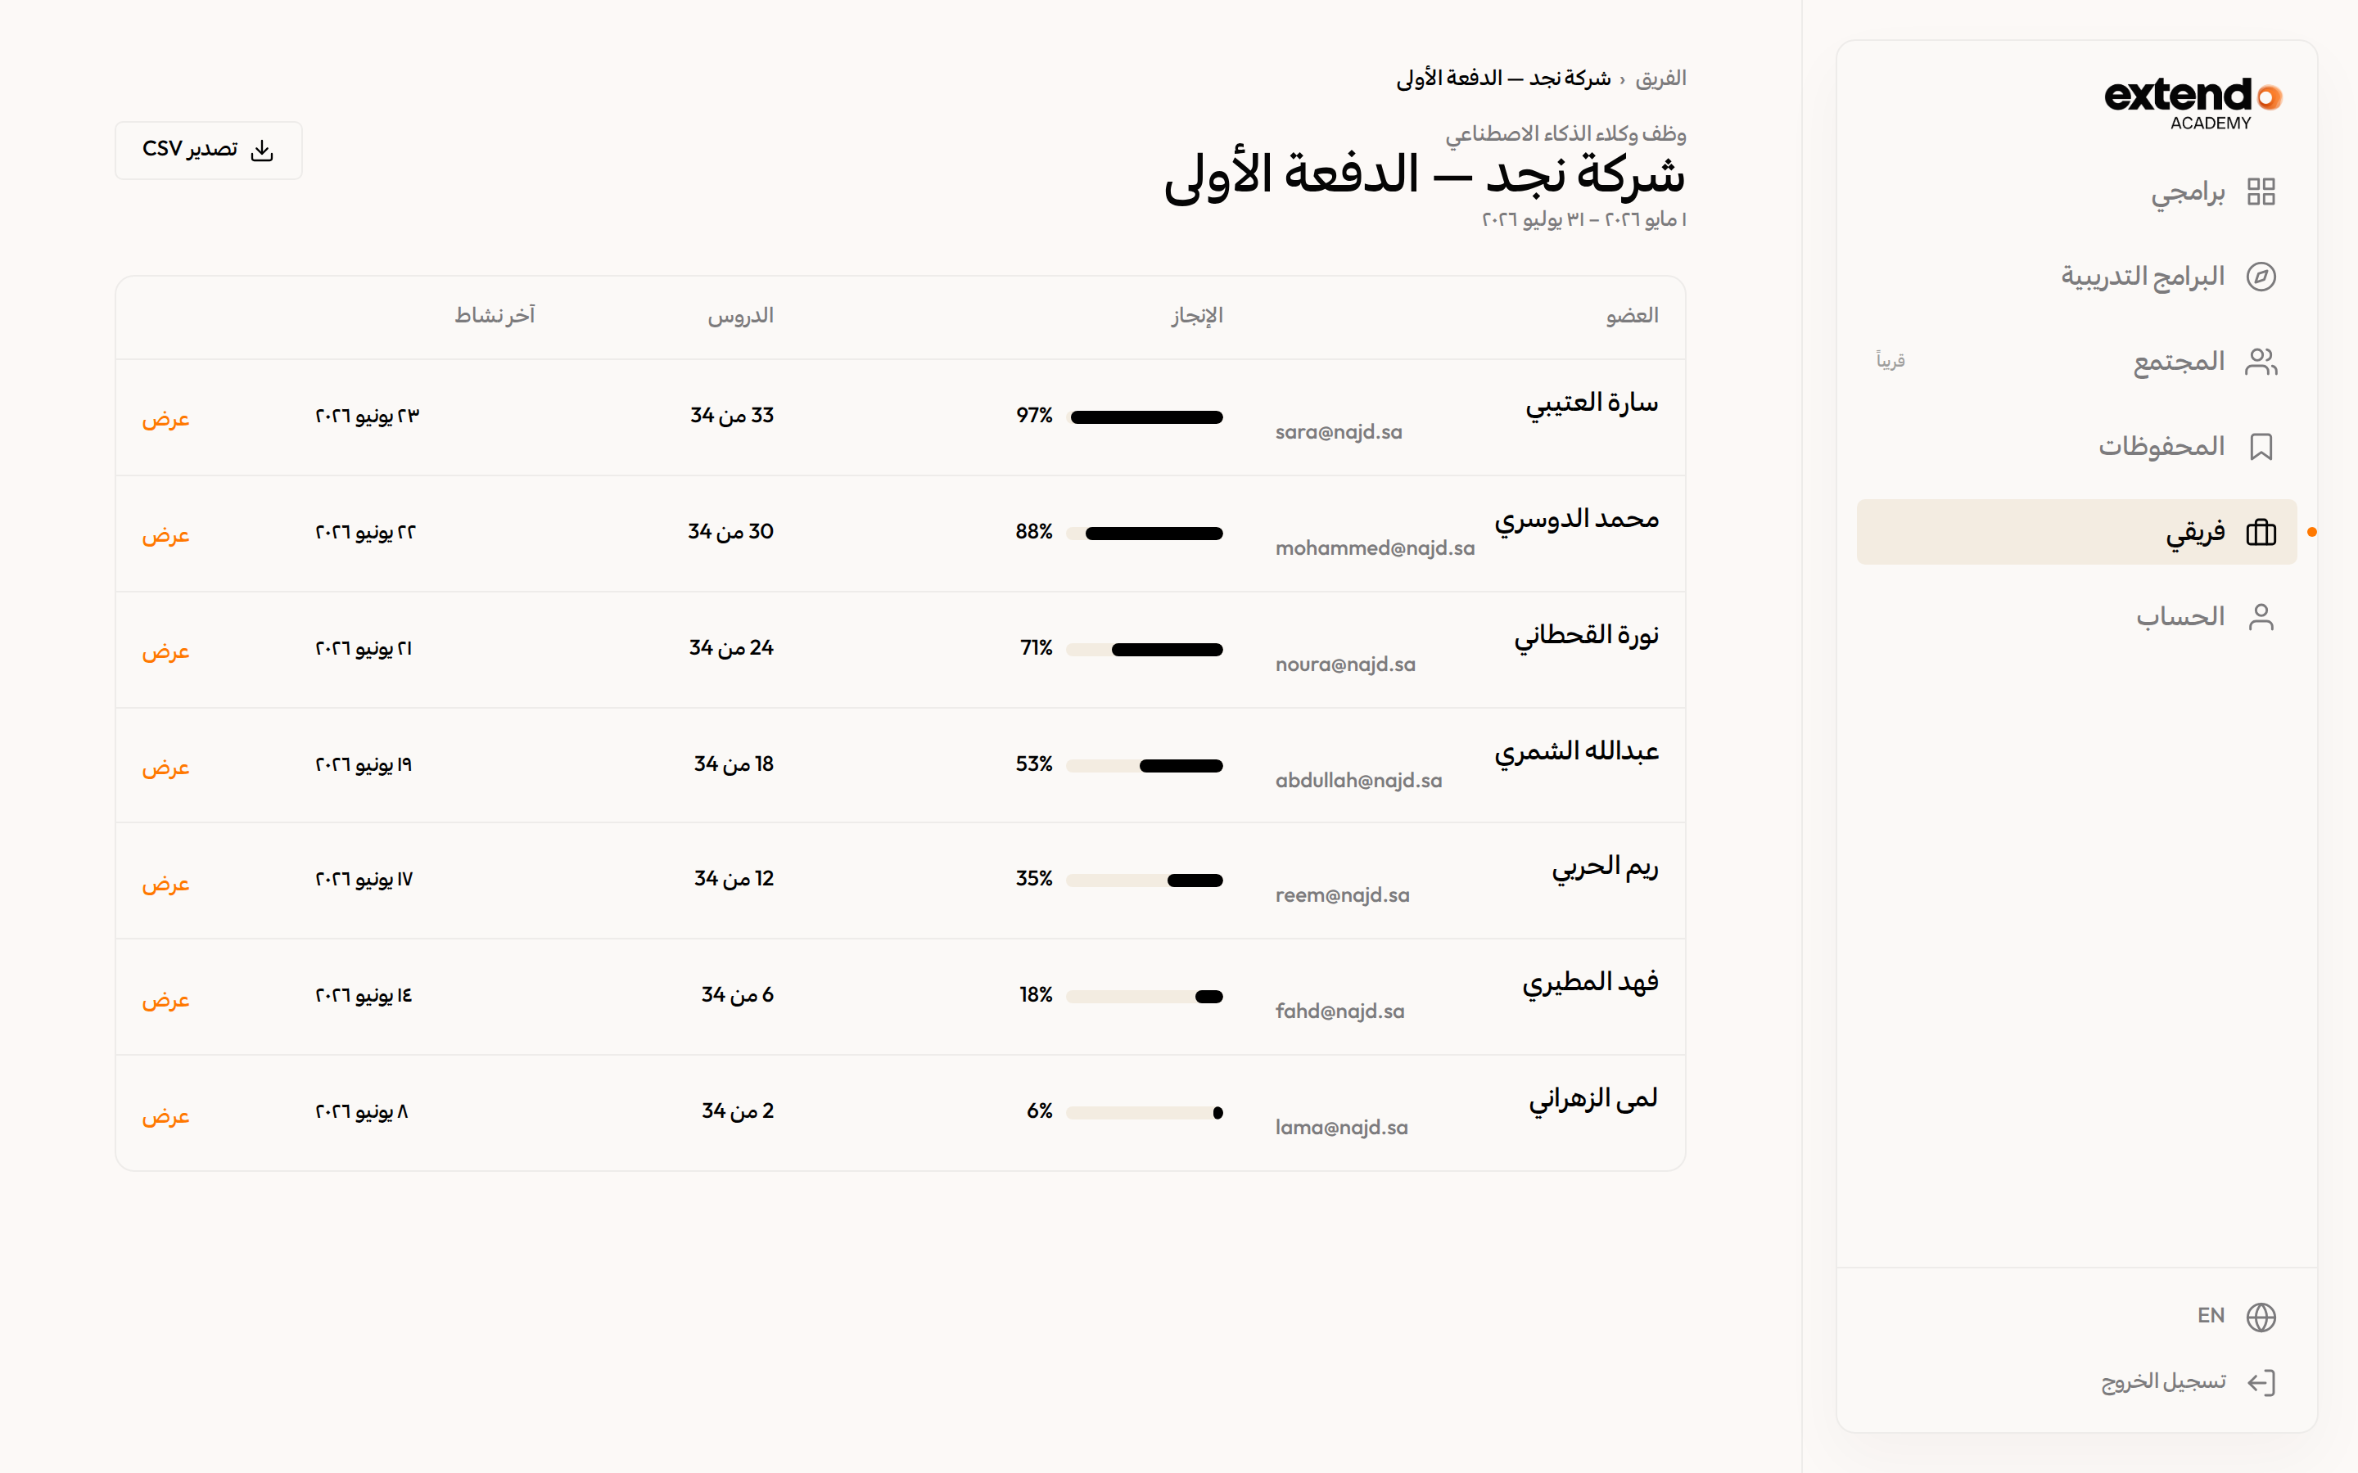Click the logout arrow icon
Image resolution: width=2358 pixels, height=1473 pixels.
2261,1382
